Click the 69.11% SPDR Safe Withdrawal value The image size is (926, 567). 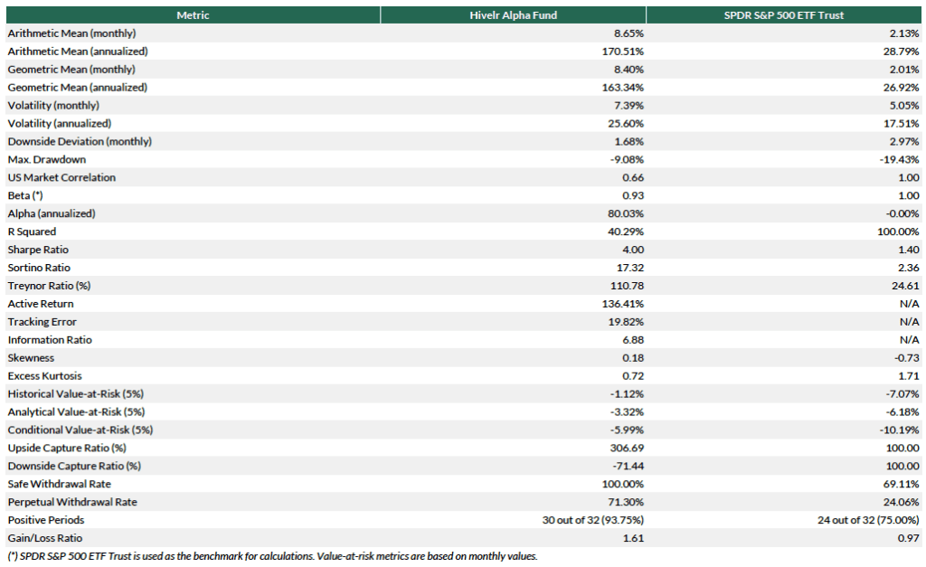[902, 484]
